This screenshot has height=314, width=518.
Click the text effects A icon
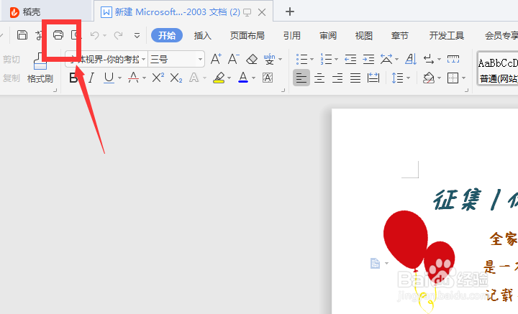(194, 78)
